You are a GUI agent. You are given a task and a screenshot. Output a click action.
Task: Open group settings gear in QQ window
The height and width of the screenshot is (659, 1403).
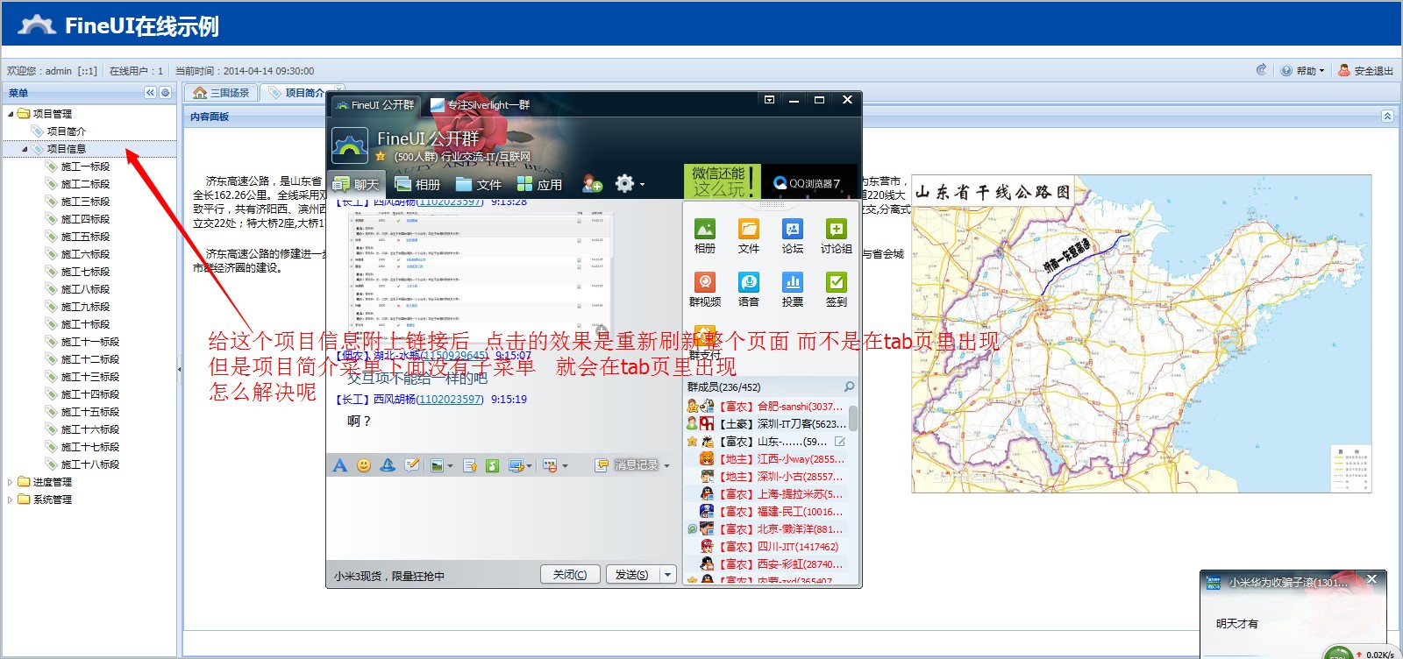624,183
